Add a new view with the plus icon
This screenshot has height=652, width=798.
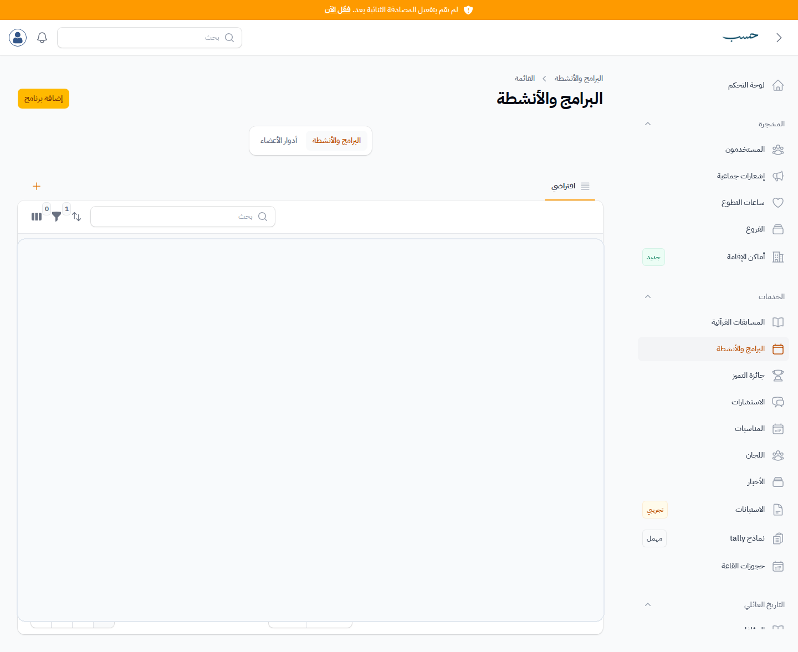37,186
